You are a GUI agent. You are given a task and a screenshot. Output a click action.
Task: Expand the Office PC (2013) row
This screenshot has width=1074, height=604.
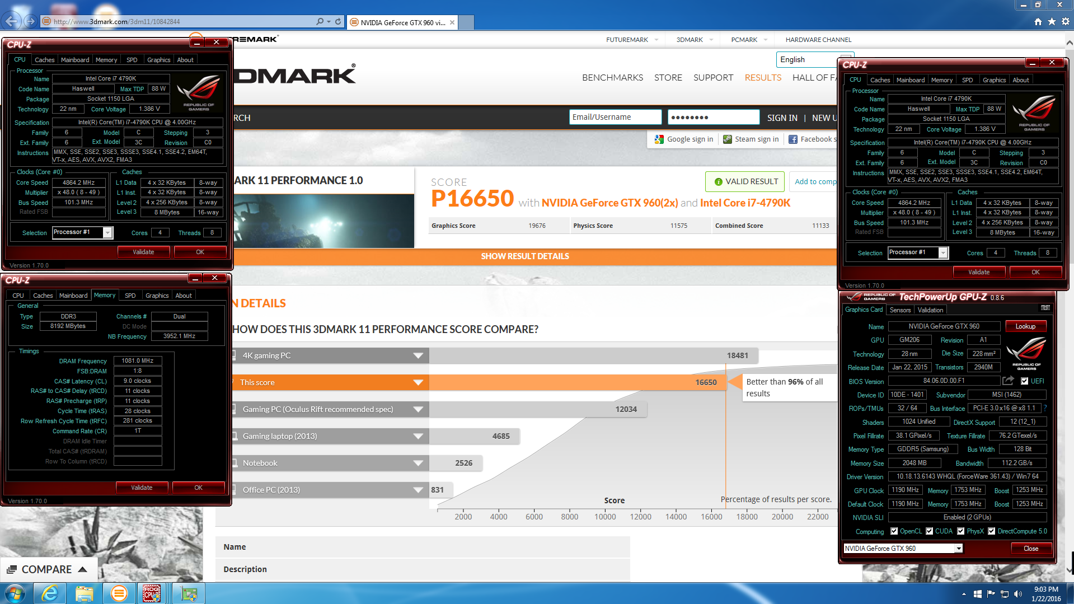pyautogui.click(x=418, y=490)
